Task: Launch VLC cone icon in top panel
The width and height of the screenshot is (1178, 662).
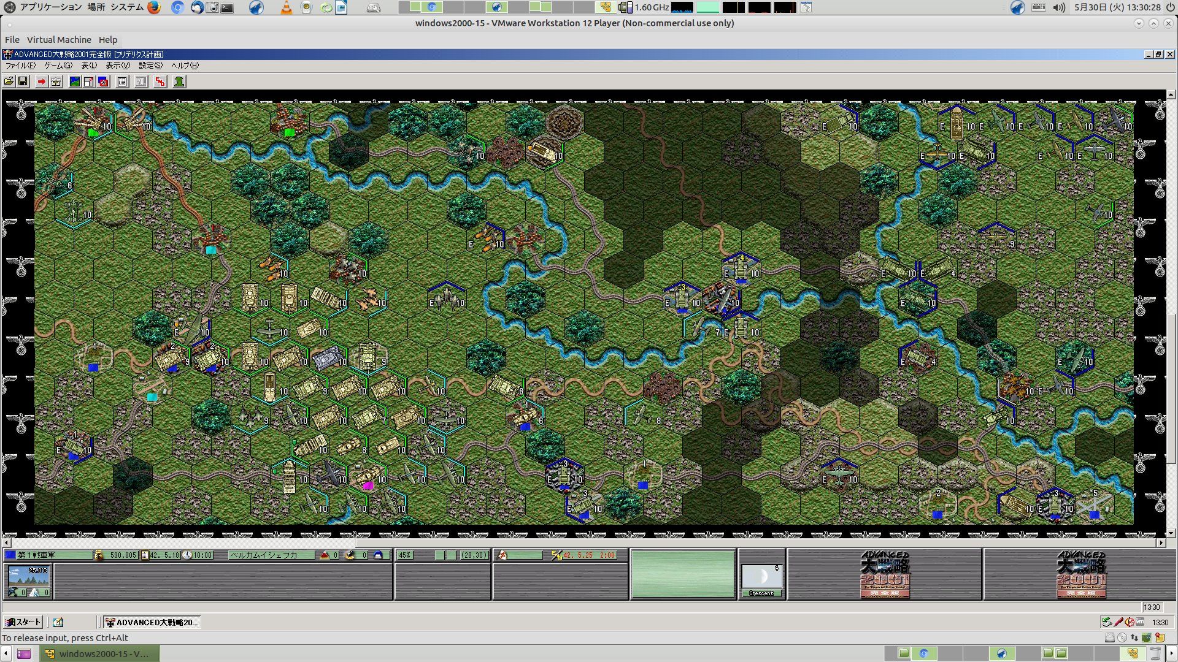Action: click(286, 7)
